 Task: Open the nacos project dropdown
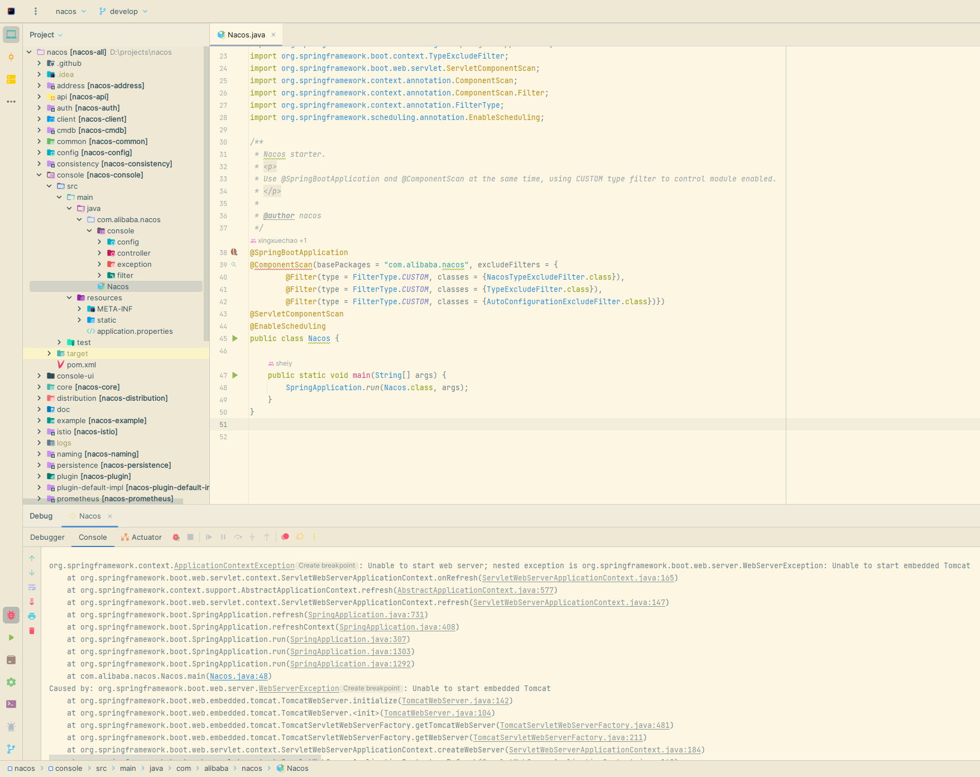[x=71, y=11]
